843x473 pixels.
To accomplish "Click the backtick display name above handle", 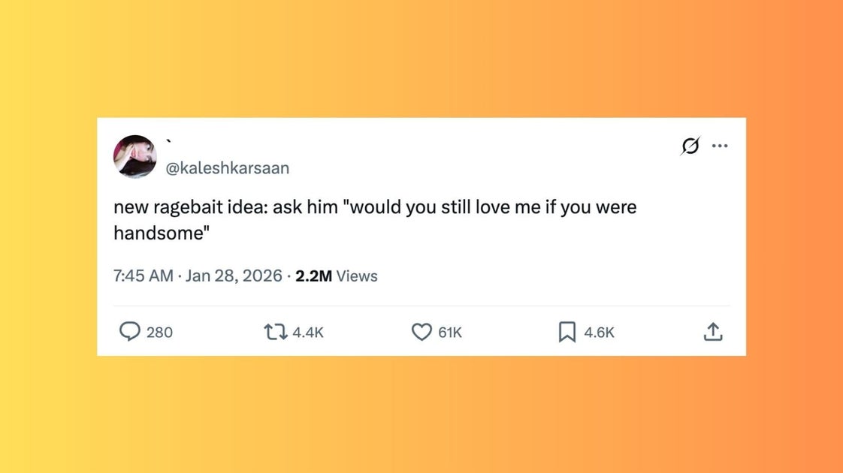I will point(168,142).
